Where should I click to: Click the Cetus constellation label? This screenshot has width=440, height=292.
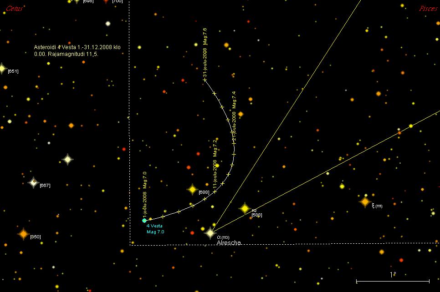point(14,9)
